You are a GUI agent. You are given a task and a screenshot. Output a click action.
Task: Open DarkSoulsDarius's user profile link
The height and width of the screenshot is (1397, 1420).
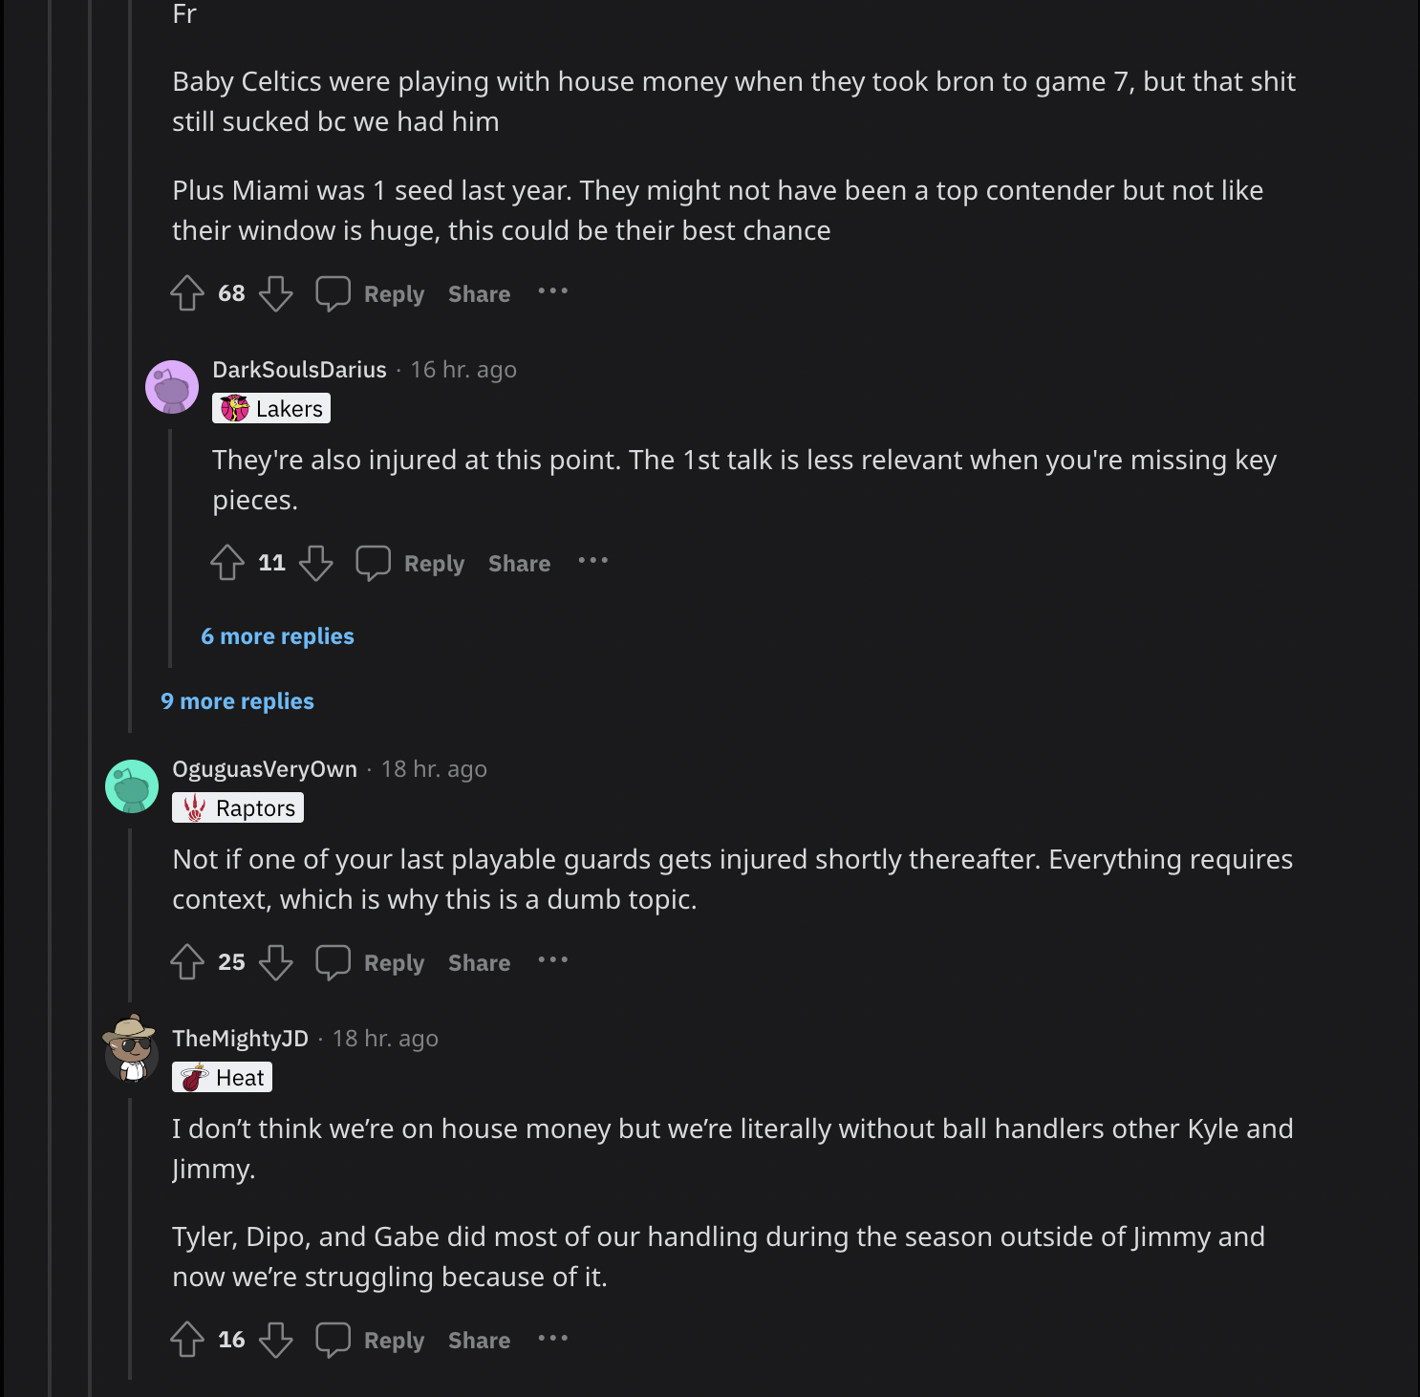tap(299, 370)
